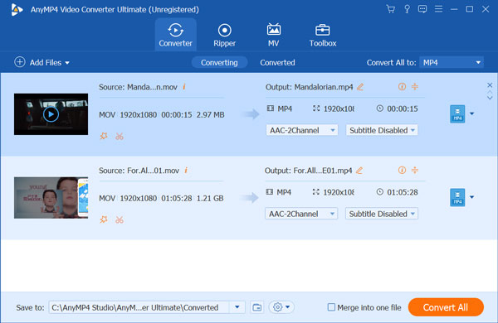Open the feedback chat icon
498x323 pixels.
click(x=422, y=9)
